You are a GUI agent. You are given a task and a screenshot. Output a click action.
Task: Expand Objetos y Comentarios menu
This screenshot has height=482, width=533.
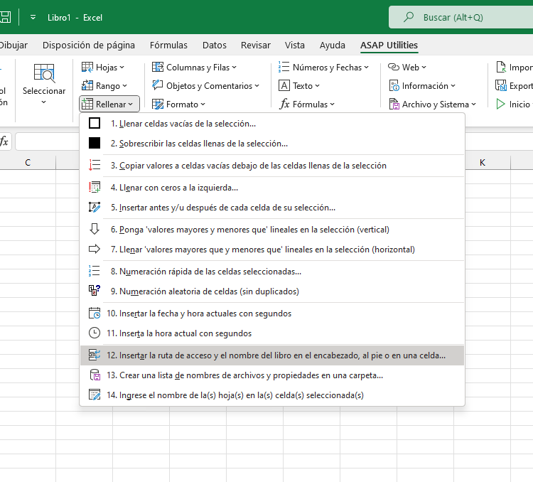(205, 86)
